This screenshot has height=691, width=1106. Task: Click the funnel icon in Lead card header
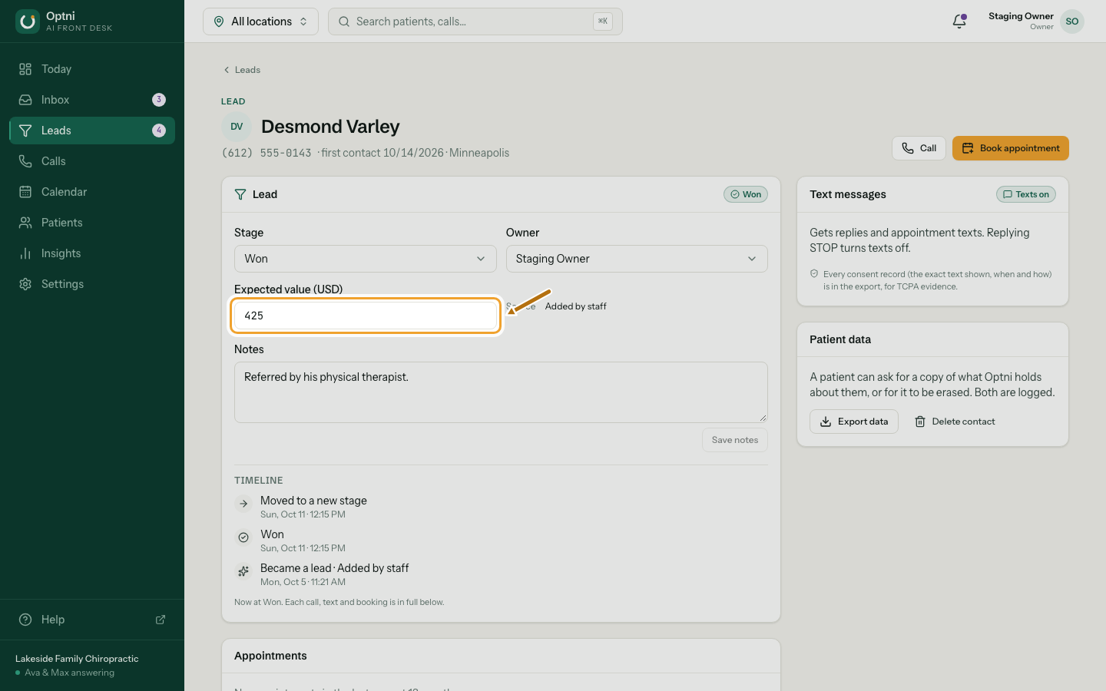point(240,194)
